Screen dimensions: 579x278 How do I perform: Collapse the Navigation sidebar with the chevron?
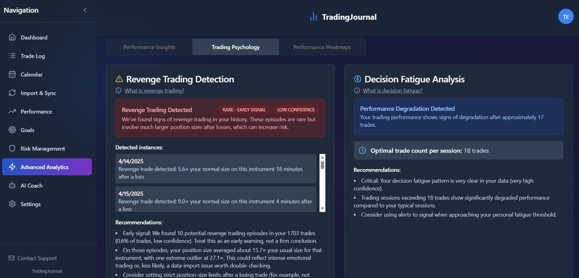(x=85, y=10)
